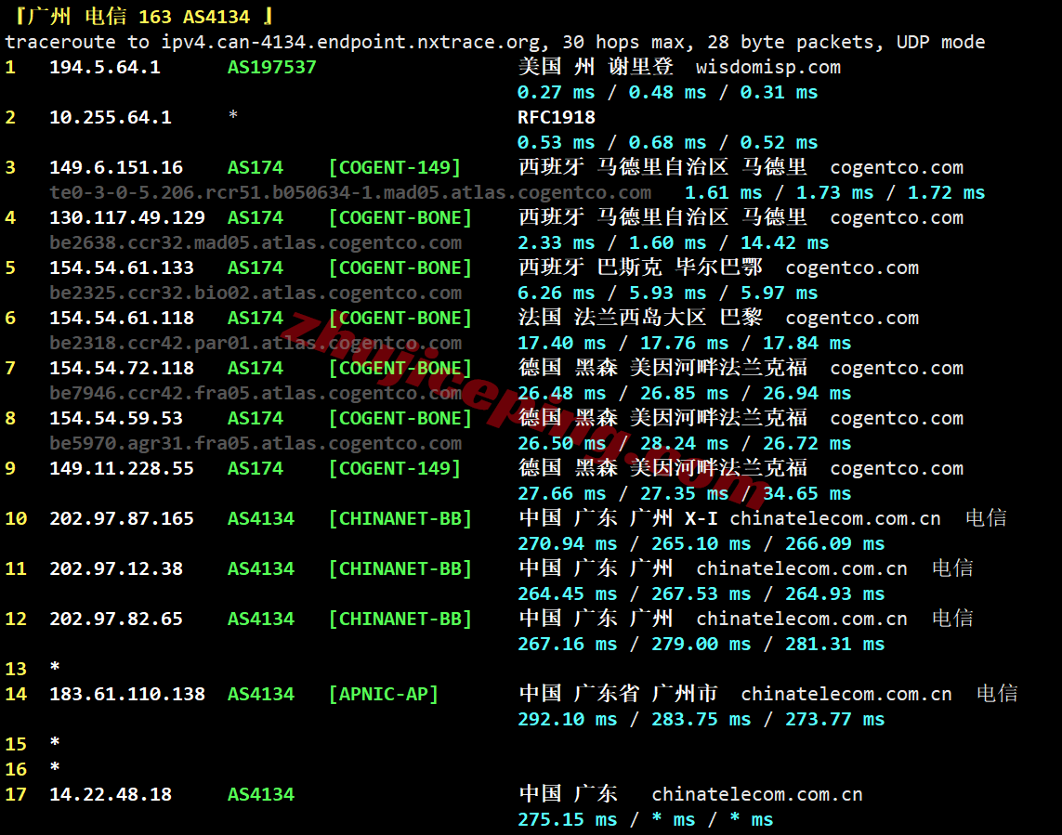This screenshot has width=1062, height=835.
Task: Click 法国 法兰西岛大区 巴黎 location
Action: (x=641, y=318)
